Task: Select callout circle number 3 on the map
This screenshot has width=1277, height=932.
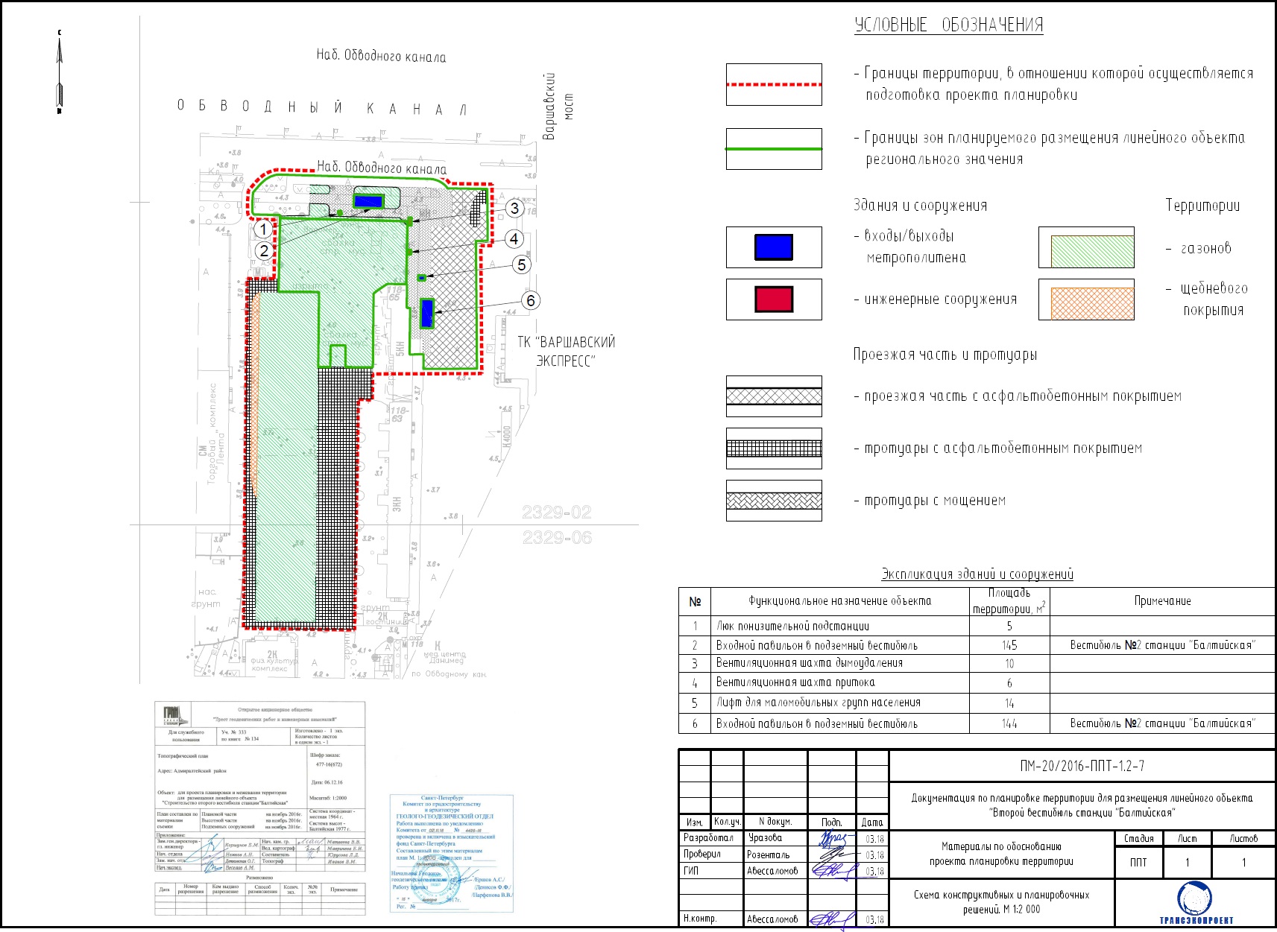Action: [x=514, y=209]
